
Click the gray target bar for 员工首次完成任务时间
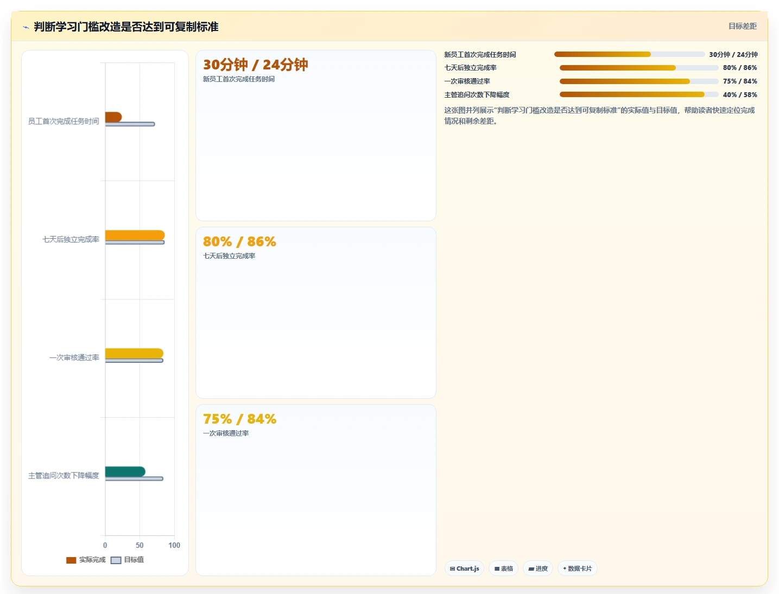130,124
